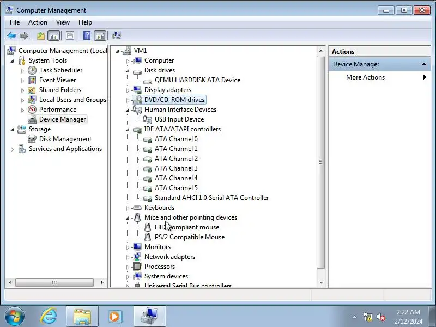Open Windows Explorer from taskbar
The height and width of the screenshot is (327, 436).
click(82, 317)
